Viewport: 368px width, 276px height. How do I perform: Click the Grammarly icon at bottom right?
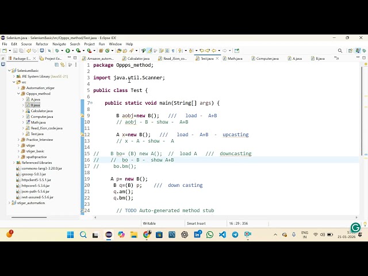click(355, 228)
